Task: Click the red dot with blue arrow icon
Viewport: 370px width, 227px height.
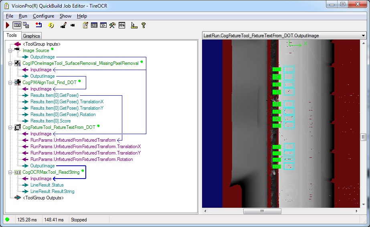Action: [x=39, y=25]
